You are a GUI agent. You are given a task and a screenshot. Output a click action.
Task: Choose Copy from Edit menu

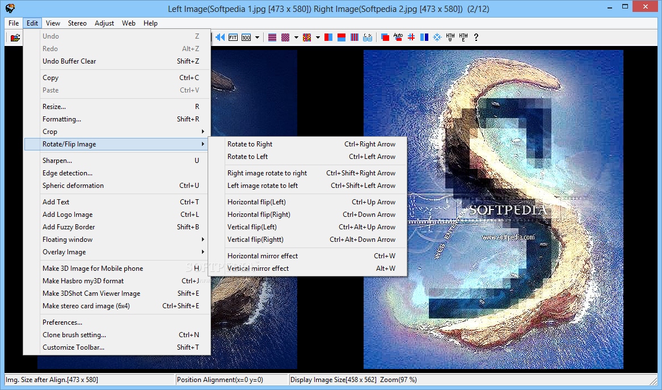(117, 78)
